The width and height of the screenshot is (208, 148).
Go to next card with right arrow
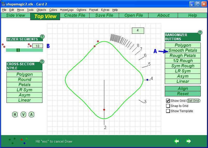click(x=188, y=141)
